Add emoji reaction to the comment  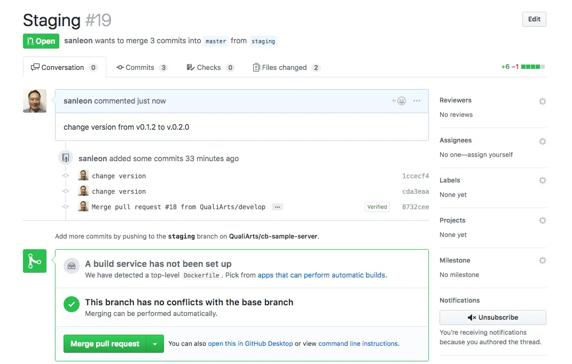click(x=398, y=101)
